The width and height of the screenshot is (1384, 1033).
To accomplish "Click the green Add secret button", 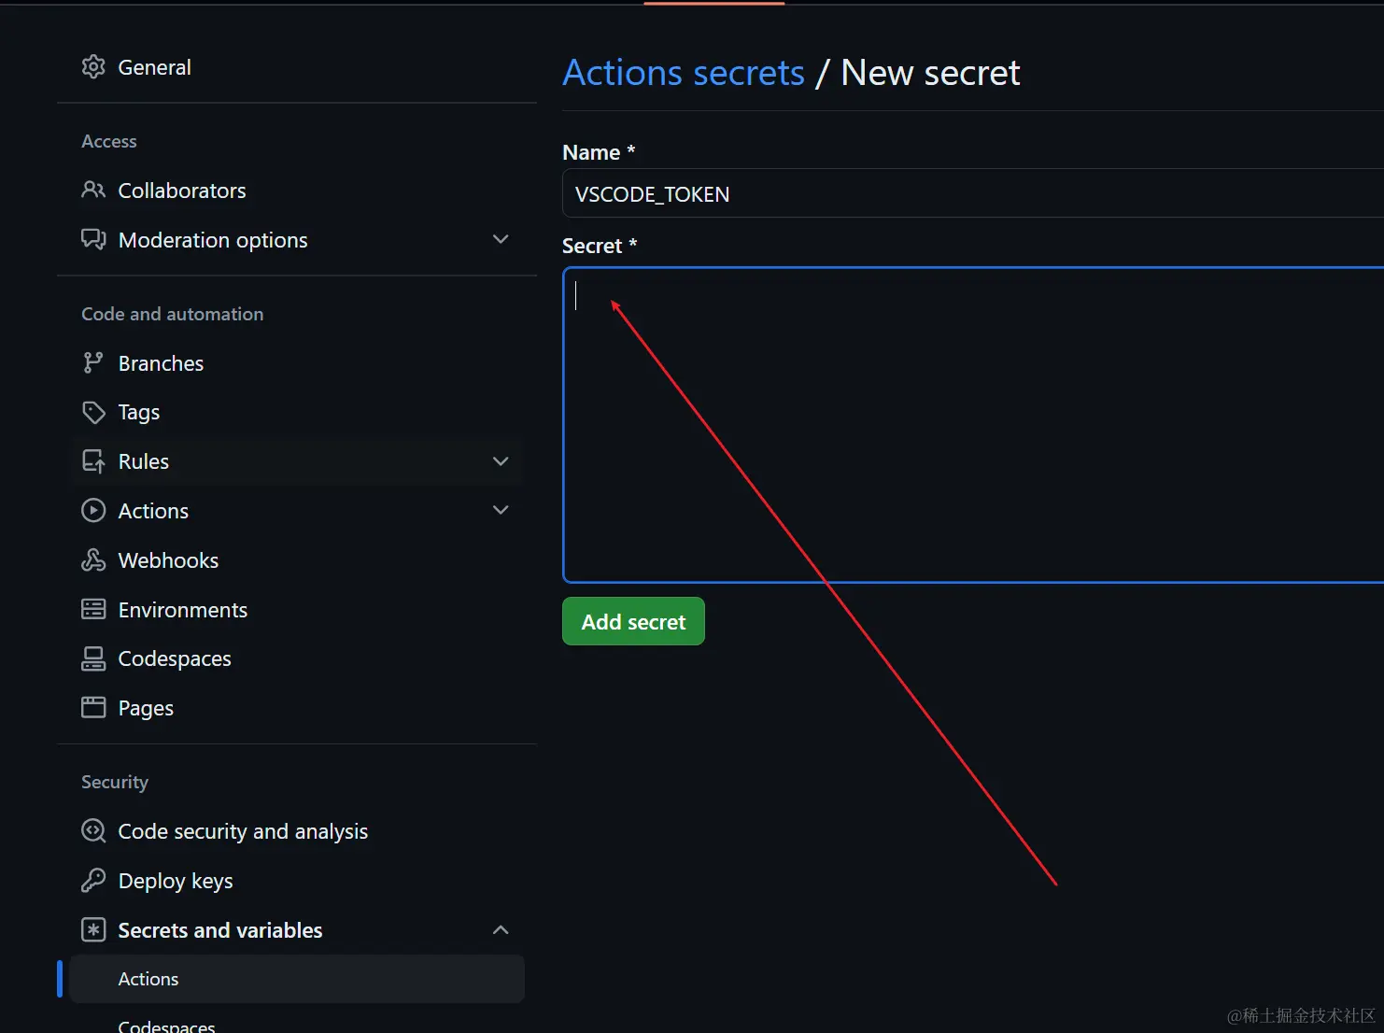I will 633,621.
